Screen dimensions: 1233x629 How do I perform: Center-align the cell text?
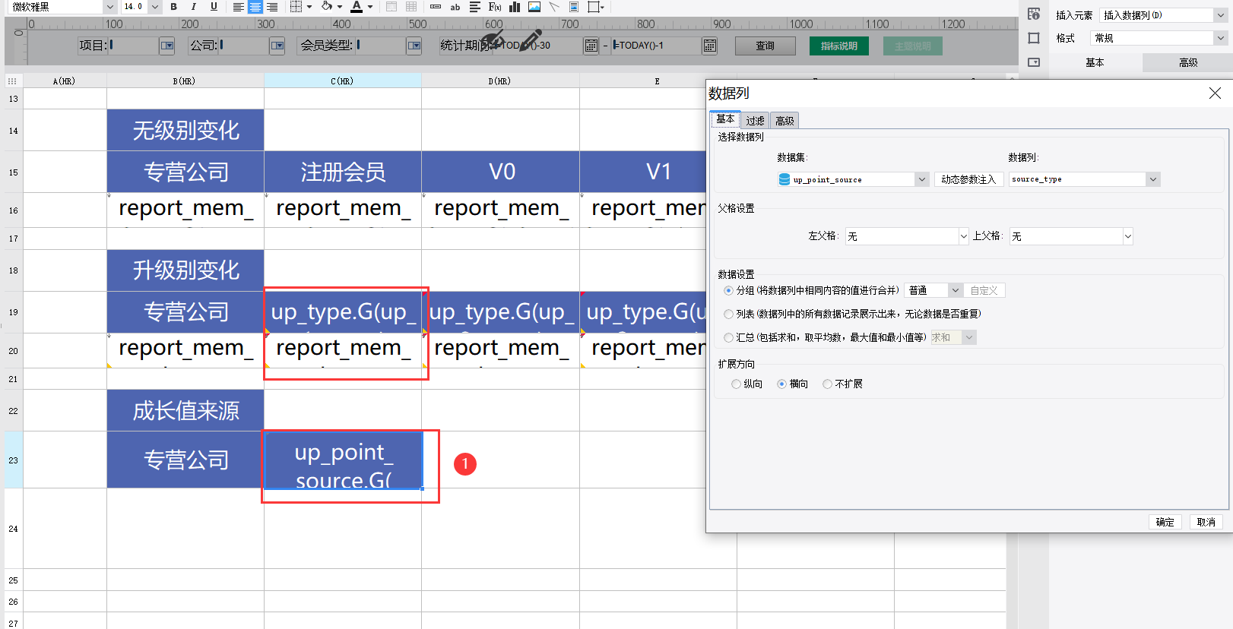pos(255,7)
